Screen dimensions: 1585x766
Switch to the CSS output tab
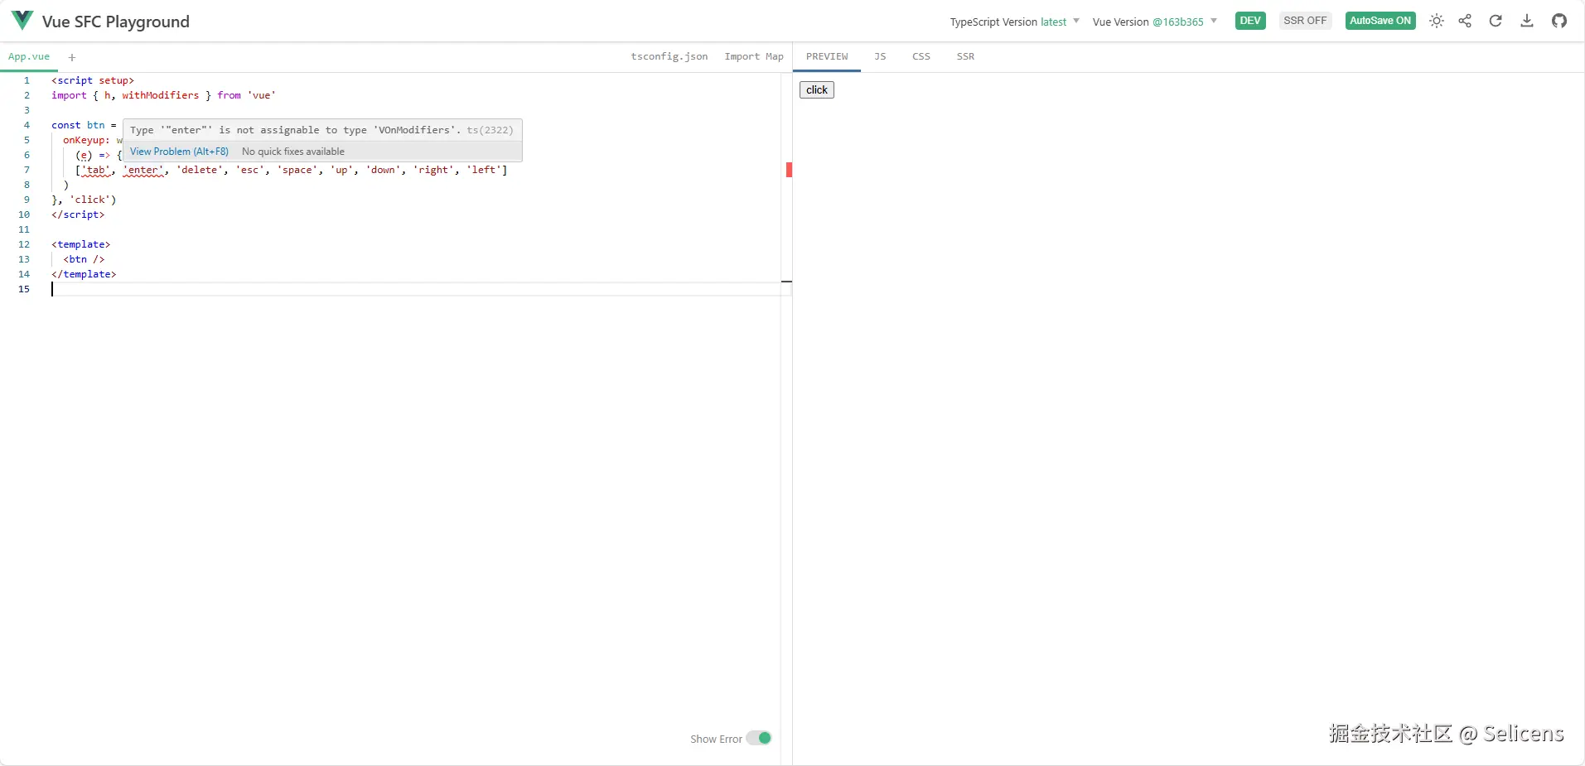pyautogui.click(x=921, y=56)
